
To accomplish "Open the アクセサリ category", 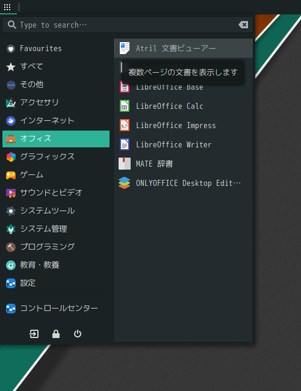I will click(56, 102).
